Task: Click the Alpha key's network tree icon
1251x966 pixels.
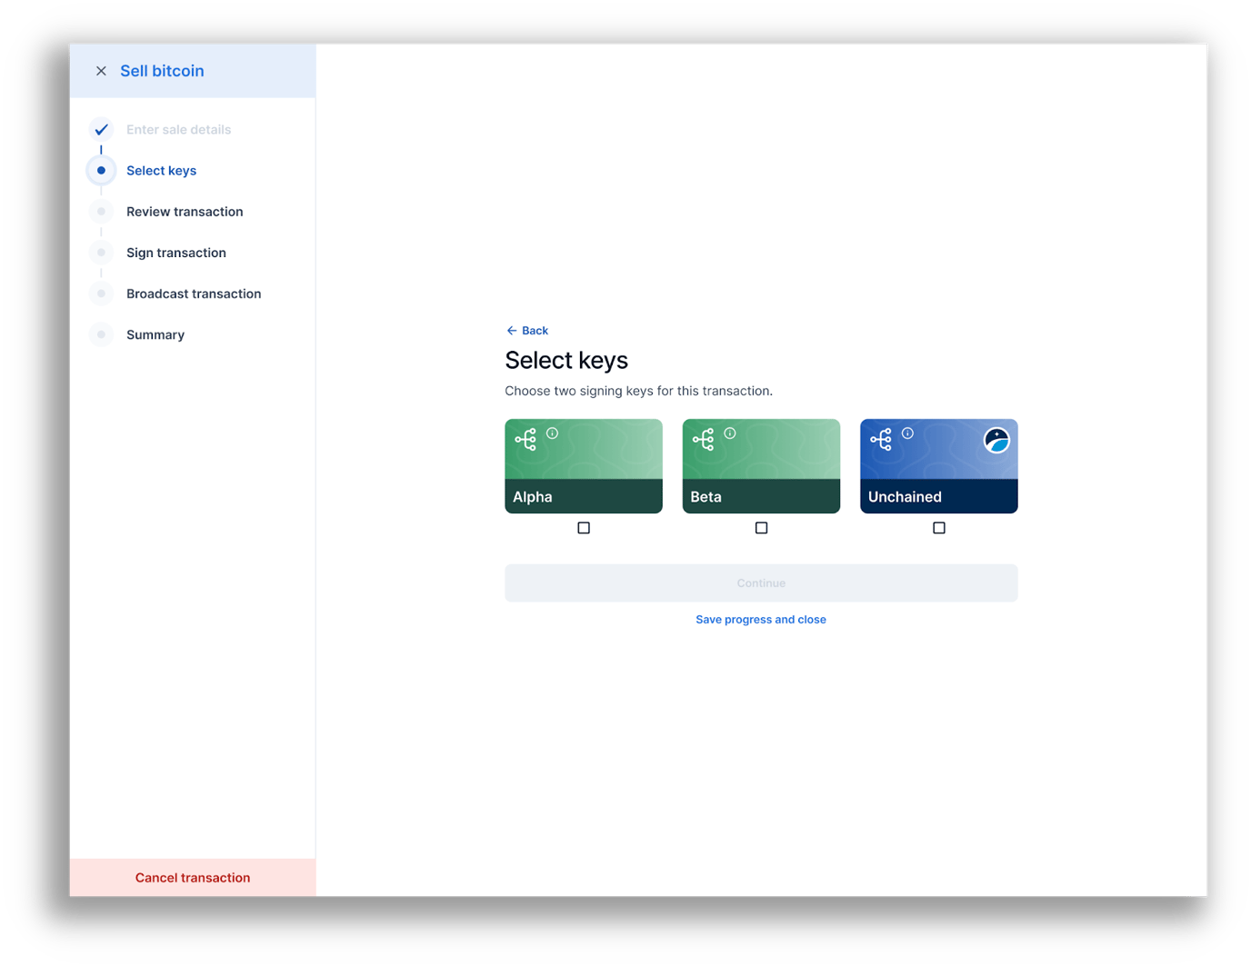Action: click(525, 440)
